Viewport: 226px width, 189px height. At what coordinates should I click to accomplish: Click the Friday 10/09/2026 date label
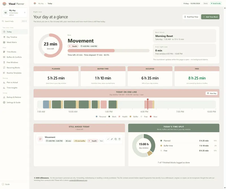192,3
